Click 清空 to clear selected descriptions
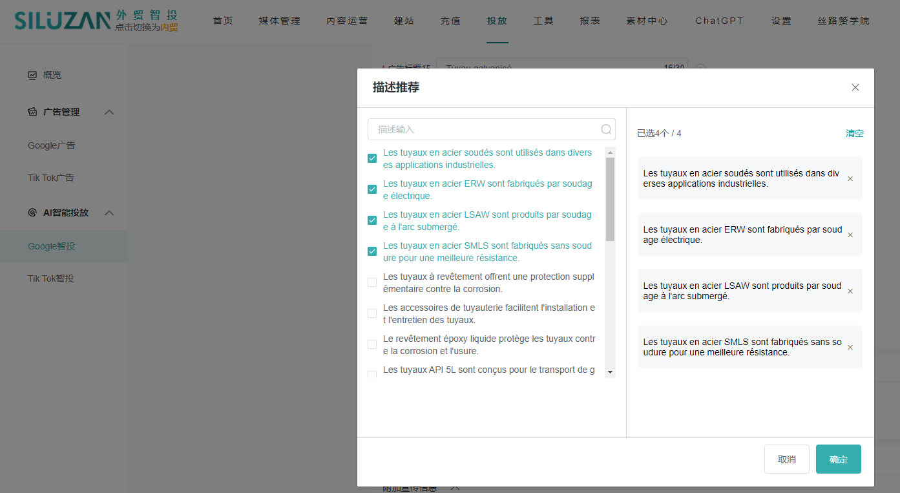Image resolution: width=900 pixels, height=493 pixels. [x=854, y=133]
